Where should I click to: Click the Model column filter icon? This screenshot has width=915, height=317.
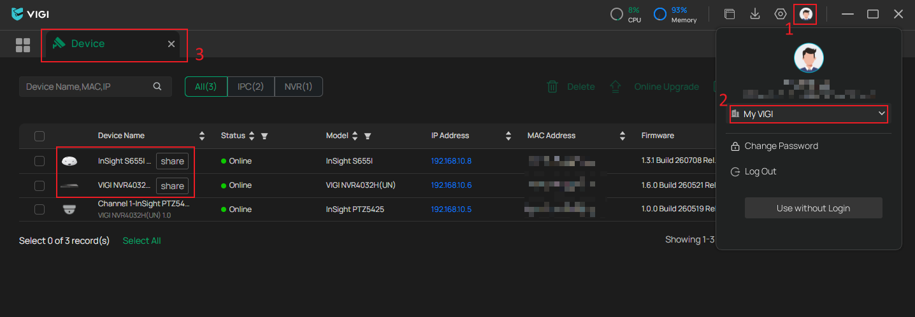(x=368, y=136)
